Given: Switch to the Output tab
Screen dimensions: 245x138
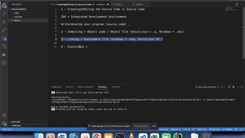Looking at the screenshot, I should pos(70,87).
